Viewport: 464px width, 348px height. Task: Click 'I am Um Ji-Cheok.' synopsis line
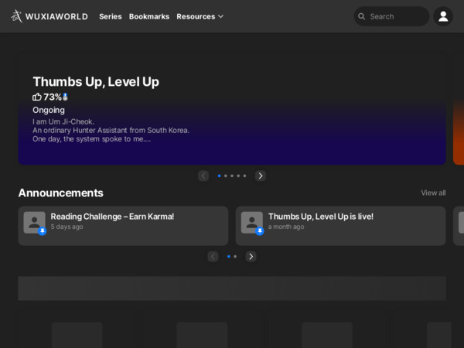click(x=63, y=121)
